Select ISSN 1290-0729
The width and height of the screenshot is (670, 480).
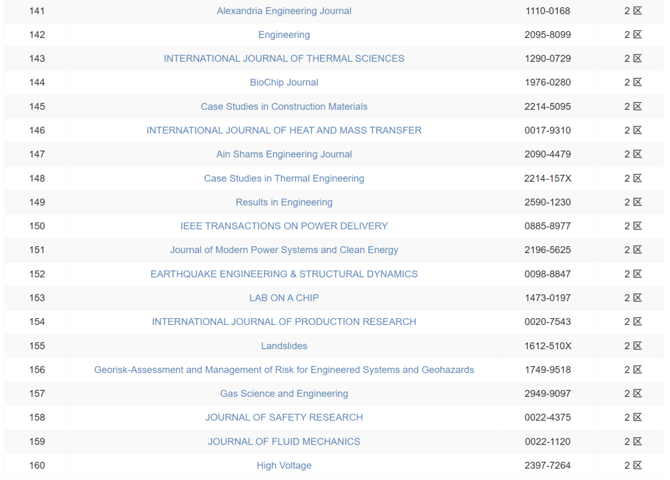click(x=547, y=58)
